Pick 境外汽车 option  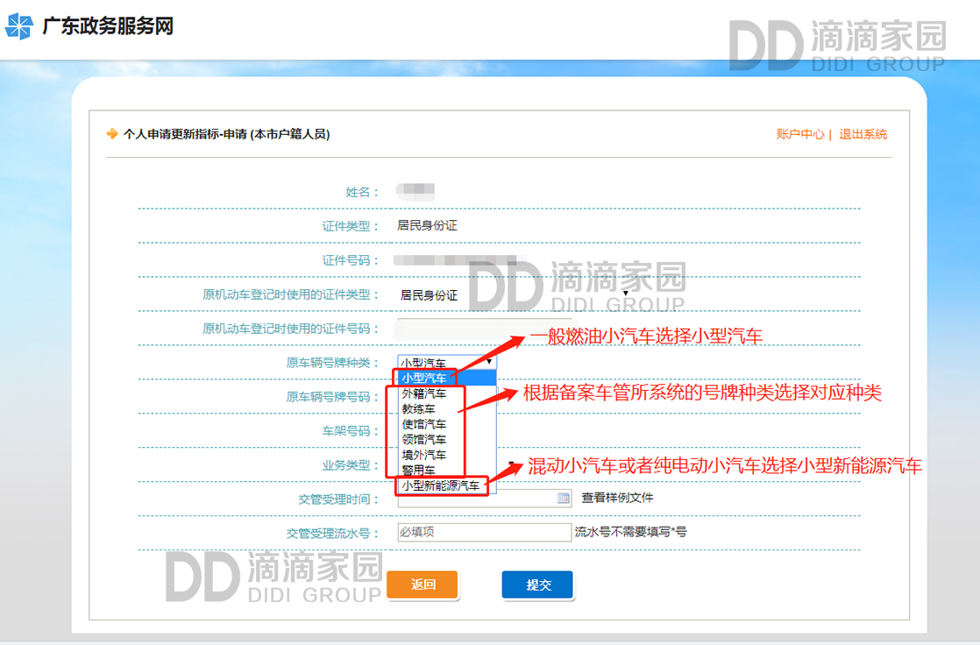pos(447,454)
